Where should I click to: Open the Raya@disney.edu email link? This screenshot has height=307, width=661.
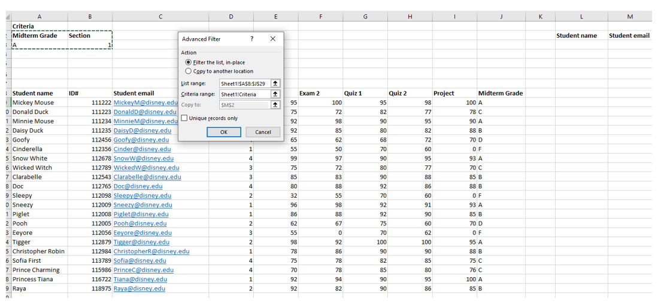(139, 288)
